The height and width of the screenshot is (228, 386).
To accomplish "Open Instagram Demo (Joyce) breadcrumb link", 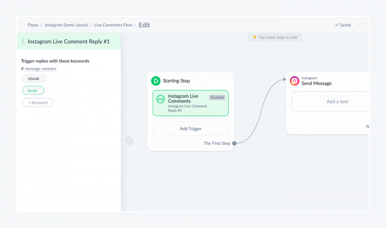I will click(x=66, y=25).
